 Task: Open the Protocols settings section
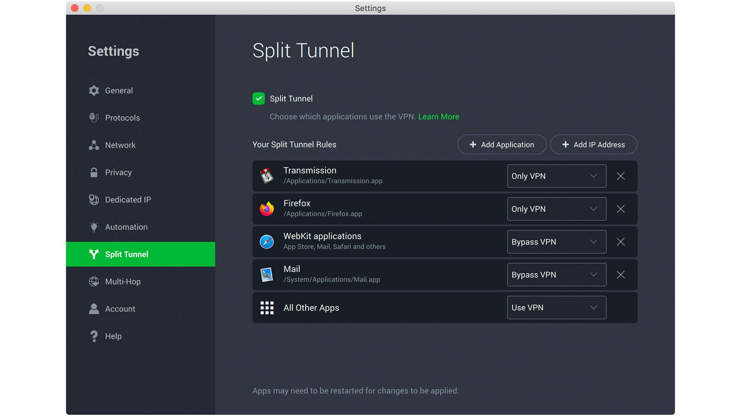pos(122,118)
